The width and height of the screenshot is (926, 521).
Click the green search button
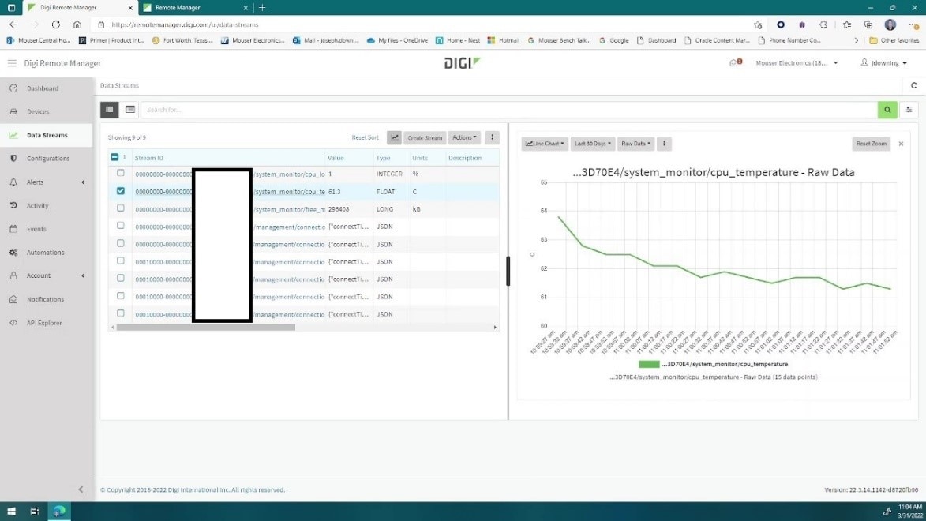pyautogui.click(x=887, y=110)
